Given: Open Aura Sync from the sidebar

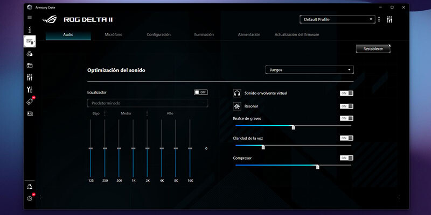Looking at the screenshot, I should [30, 53].
